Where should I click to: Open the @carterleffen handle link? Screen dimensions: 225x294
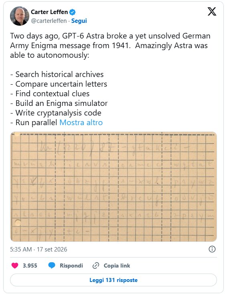pos(49,21)
